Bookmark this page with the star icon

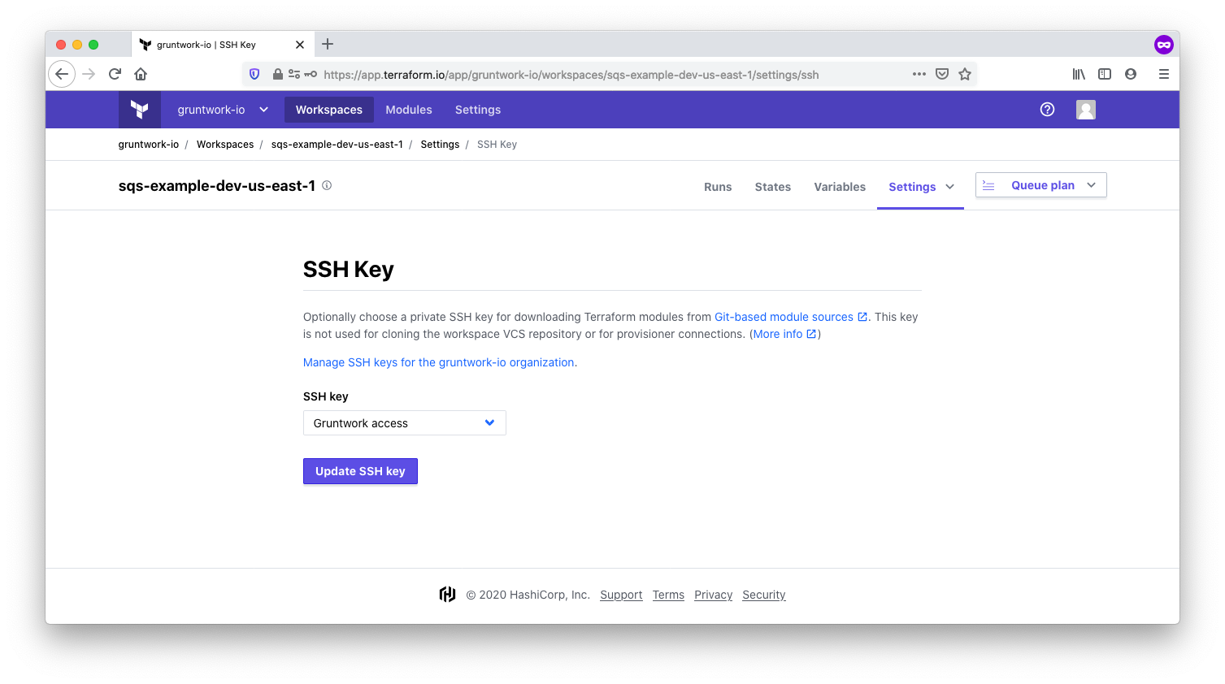point(964,74)
